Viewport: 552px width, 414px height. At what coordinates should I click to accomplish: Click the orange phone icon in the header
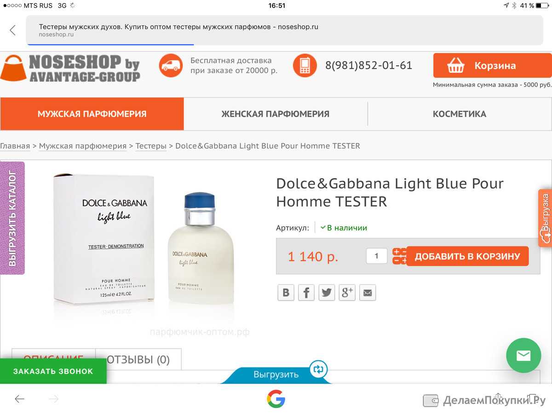point(305,65)
